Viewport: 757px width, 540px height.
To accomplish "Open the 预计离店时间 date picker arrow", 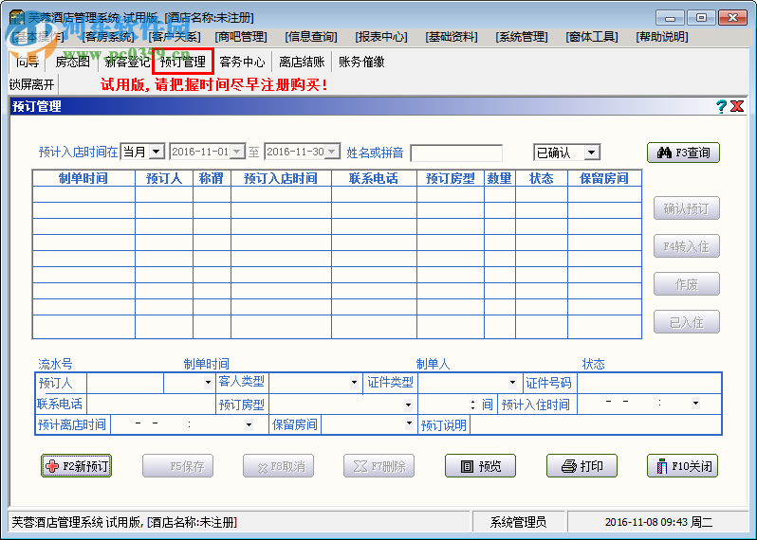I will 249,424.
